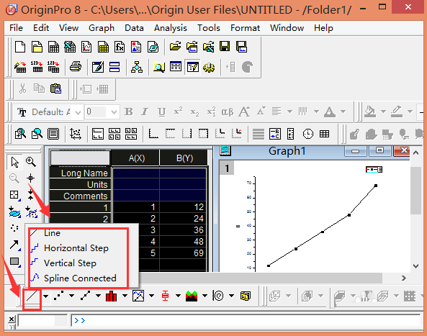Create a new graph window
This screenshot has width=427, height=336.
(x=86, y=47)
